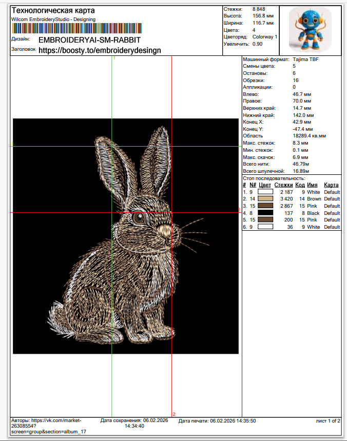Select the white swatch in stop row 1
This screenshot has height=441, width=347.
(265, 192)
